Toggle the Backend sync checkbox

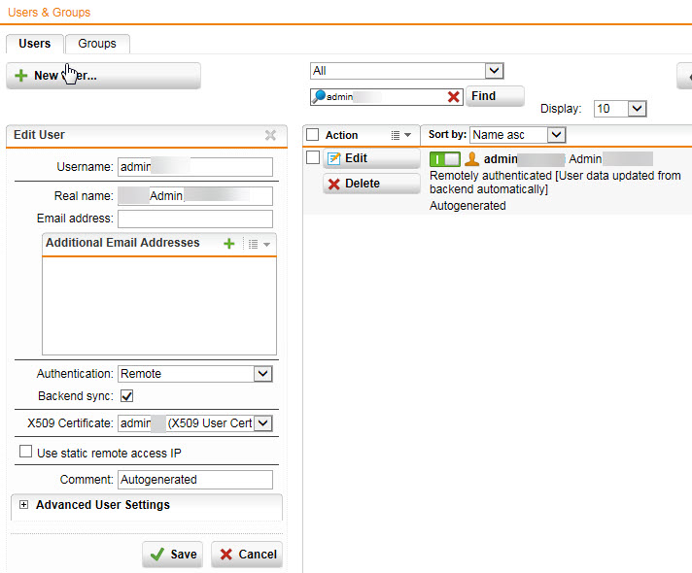[x=126, y=396]
